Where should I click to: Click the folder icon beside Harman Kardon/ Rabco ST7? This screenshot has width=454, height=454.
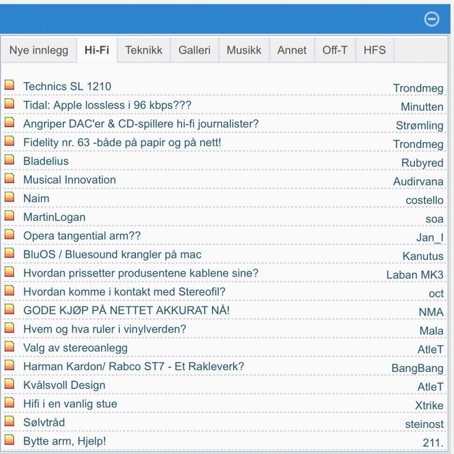click(9, 365)
